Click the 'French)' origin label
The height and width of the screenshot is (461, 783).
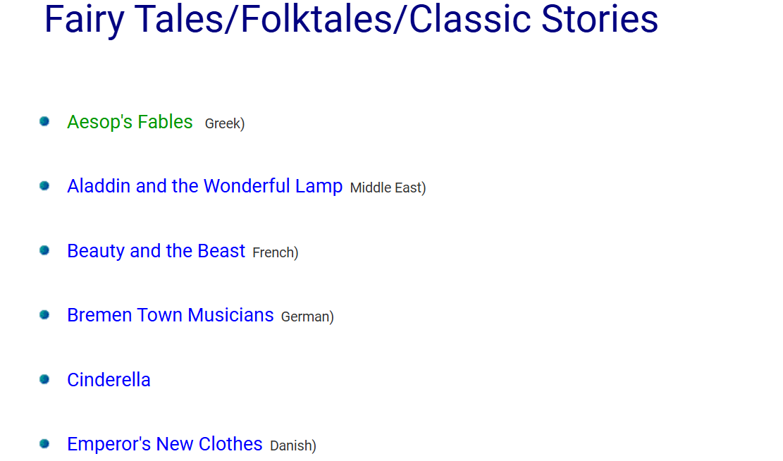pyautogui.click(x=276, y=253)
